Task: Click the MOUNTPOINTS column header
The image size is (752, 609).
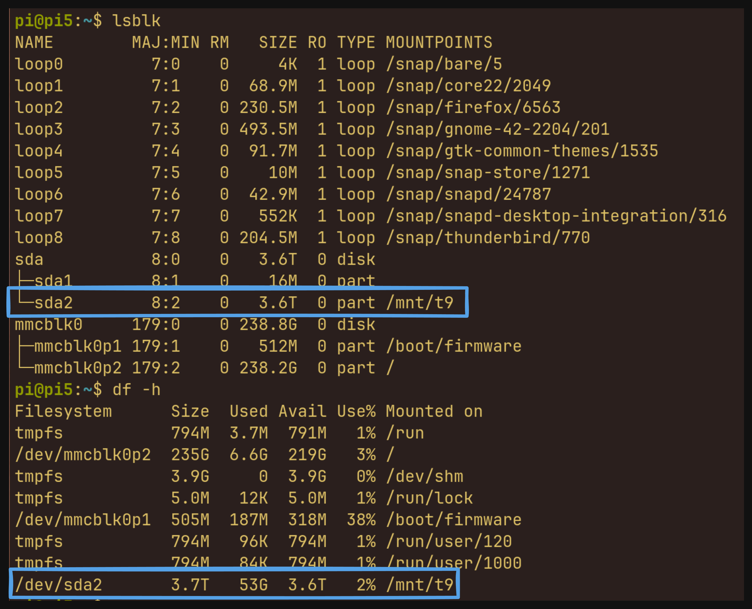Action: [439, 42]
